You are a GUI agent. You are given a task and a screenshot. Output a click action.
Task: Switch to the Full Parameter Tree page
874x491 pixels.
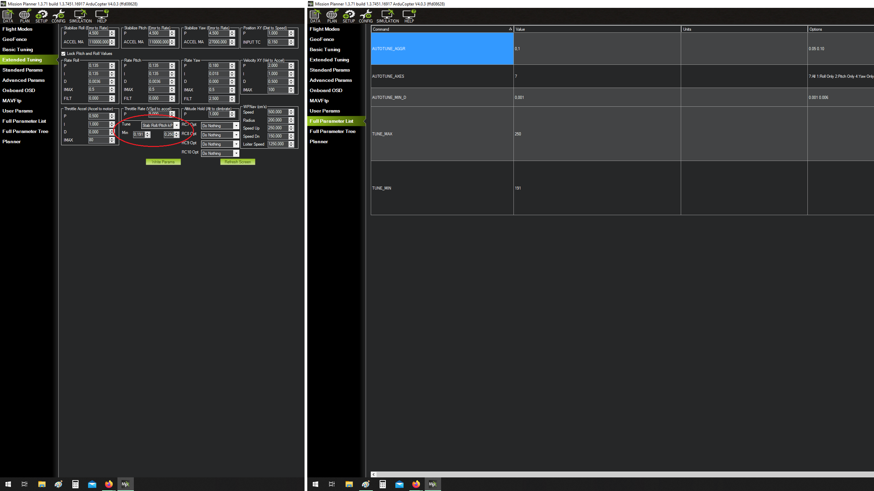[26, 131]
